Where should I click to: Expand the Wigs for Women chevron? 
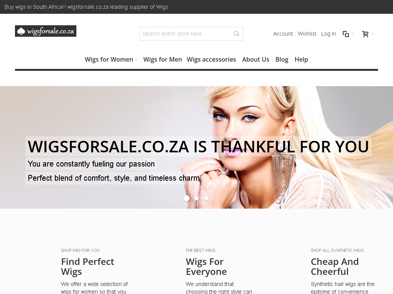[x=136, y=60]
